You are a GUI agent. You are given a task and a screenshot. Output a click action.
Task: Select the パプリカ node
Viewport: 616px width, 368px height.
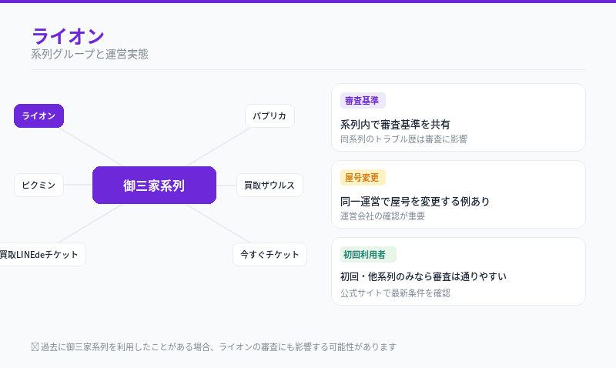[269, 115]
